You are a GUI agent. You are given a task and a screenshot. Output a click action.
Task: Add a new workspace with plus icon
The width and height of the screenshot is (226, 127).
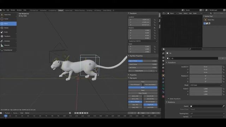[113, 10]
